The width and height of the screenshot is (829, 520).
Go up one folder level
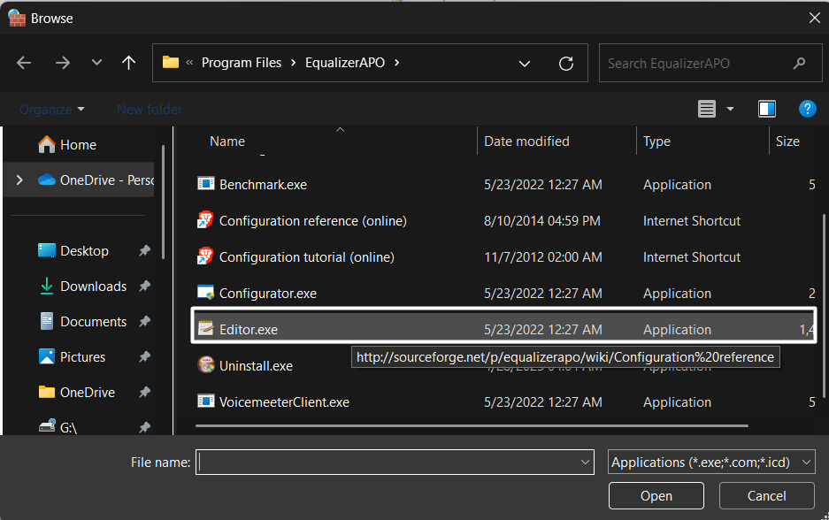[x=129, y=63]
